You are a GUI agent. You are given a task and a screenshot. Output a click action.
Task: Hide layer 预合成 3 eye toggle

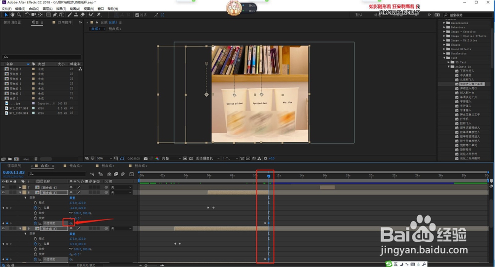[3, 192]
